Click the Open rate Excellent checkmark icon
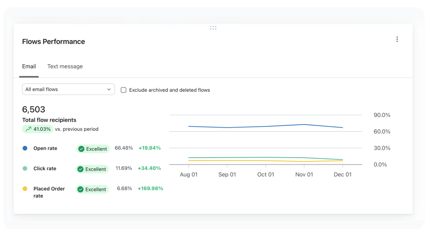Image resolution: width=428 pixels, height=236 pixels. [81, 149]
